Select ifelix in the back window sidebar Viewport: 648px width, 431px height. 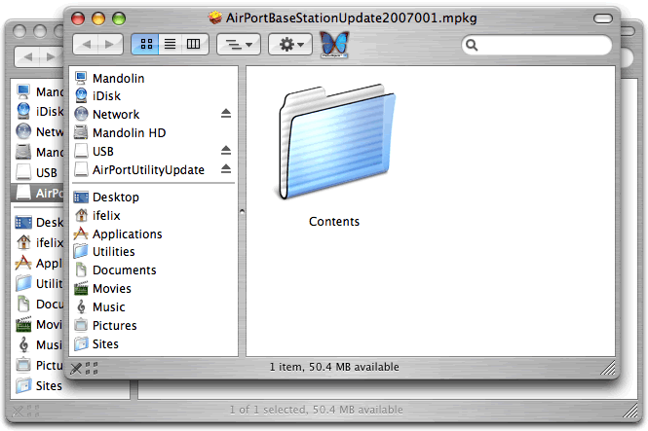(x=41, y=242)
